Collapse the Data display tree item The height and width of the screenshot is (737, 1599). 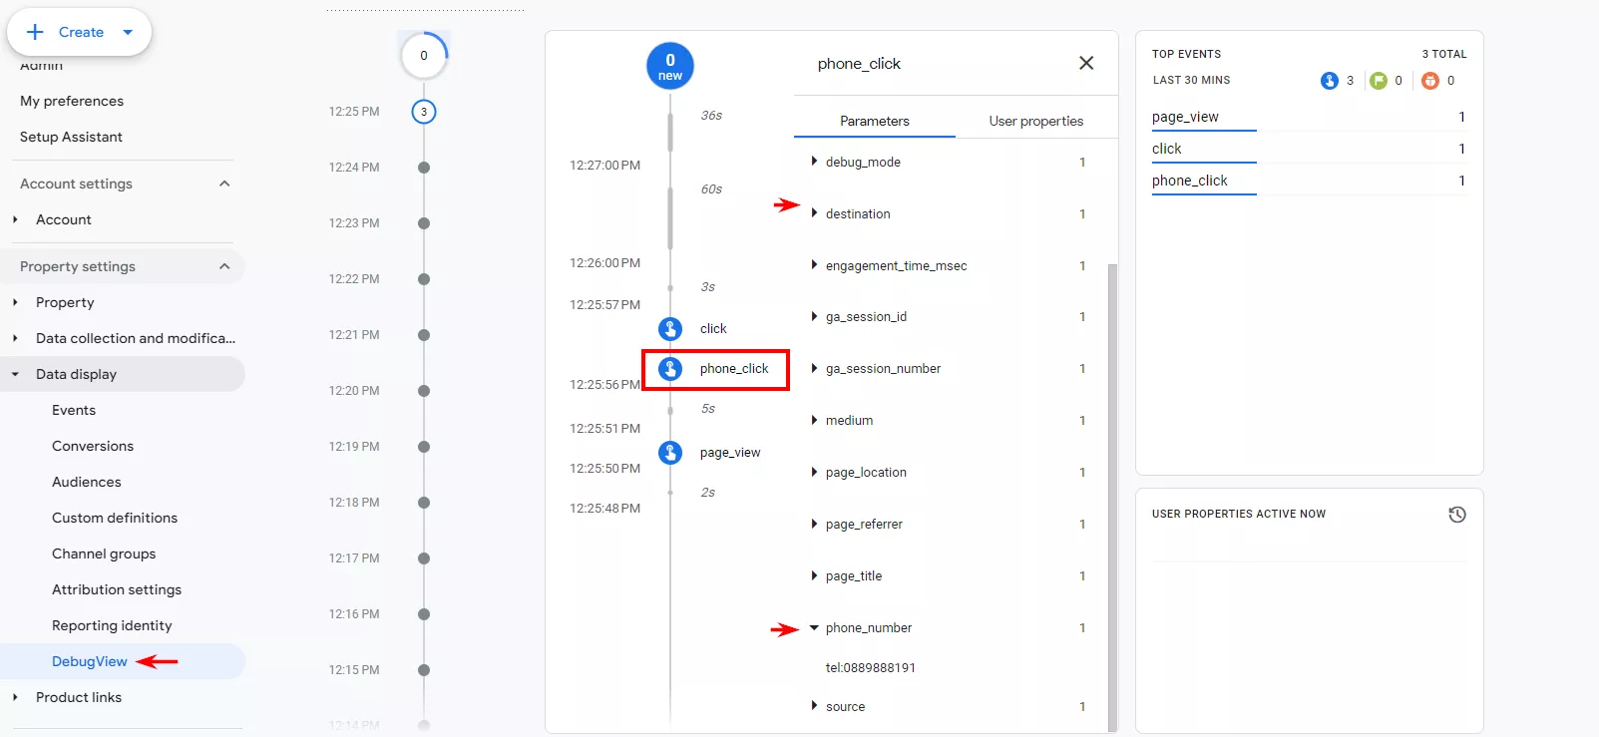(15, 374)
